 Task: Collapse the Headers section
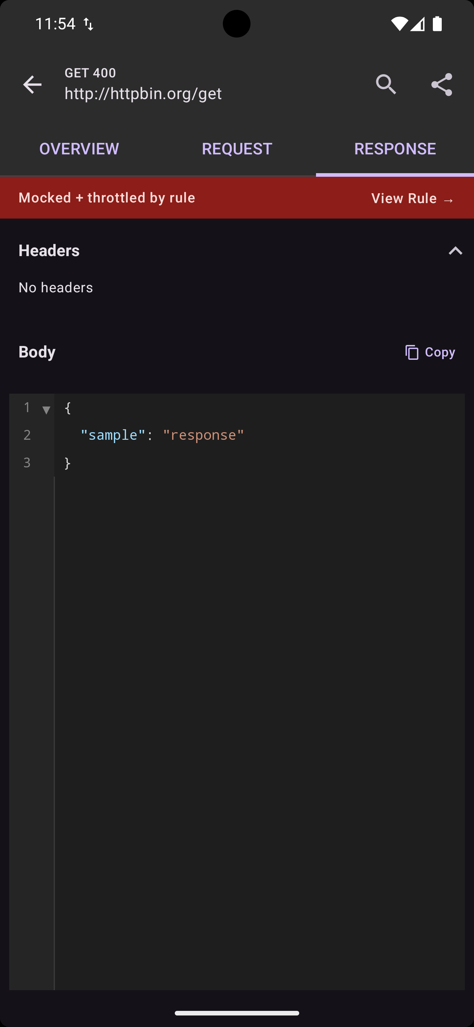pyautogui.click(x=455, y=250)
